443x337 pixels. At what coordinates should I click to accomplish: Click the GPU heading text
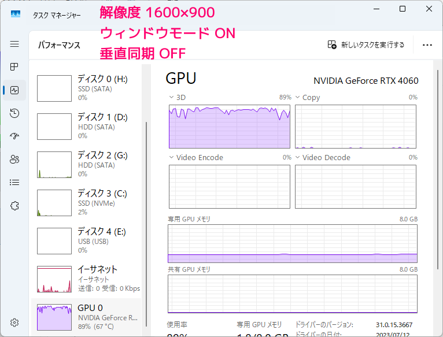click(x=181, y=79)
